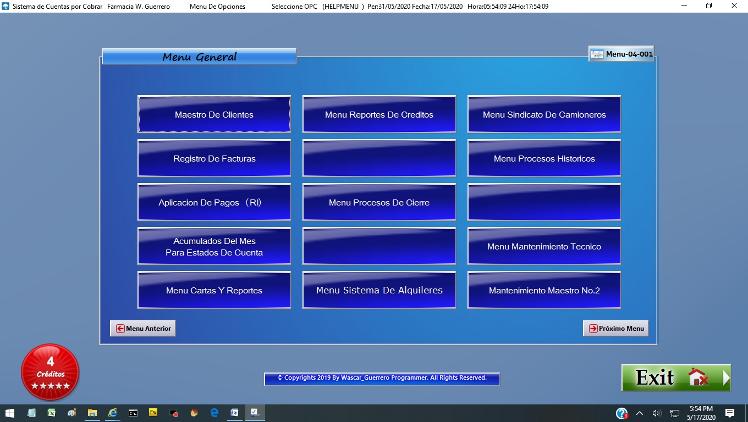Go to Próximo Menu
This screenshot has width=748, height=422.
click(x=615, y=329)
